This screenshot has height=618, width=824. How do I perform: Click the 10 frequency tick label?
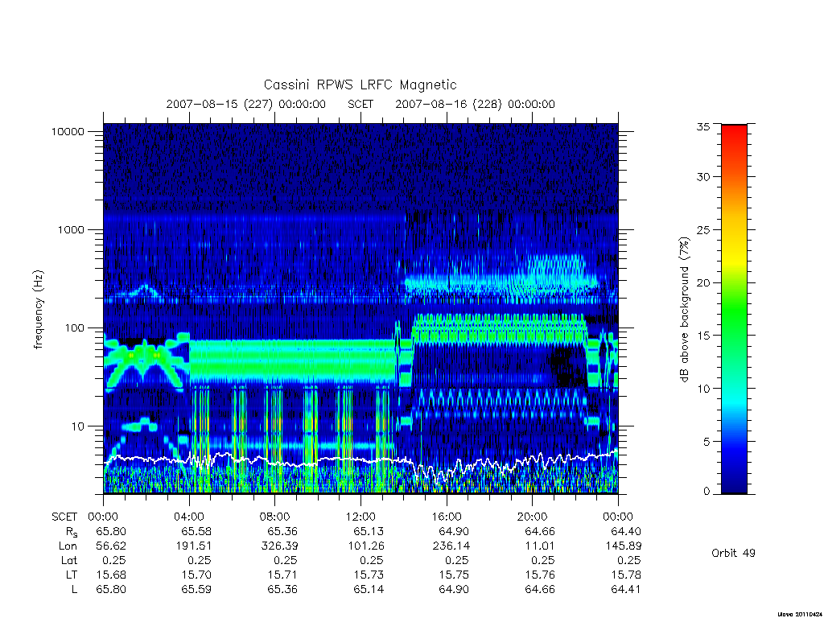coord(77,426)
